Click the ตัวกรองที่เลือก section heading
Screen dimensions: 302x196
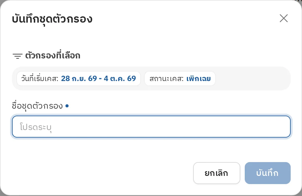tap(53, 56)
